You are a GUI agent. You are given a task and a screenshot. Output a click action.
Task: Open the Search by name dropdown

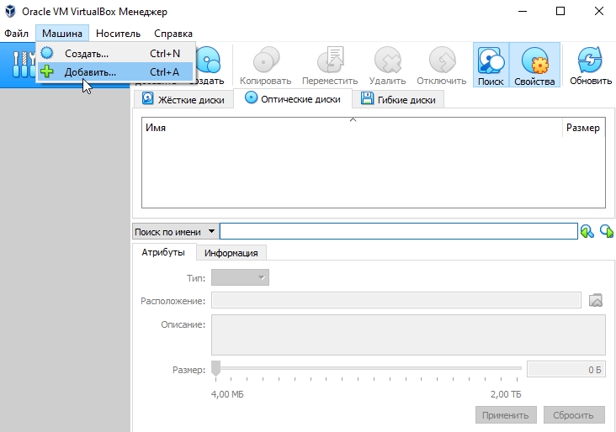pyautogui.click(x=175, y=232)
